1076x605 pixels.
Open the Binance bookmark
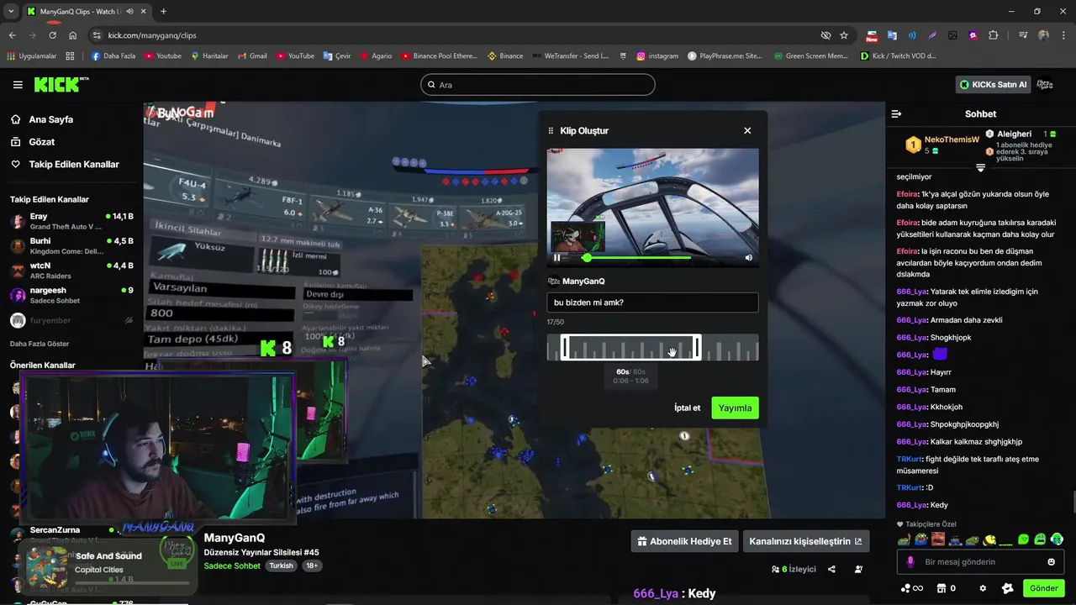505,56
